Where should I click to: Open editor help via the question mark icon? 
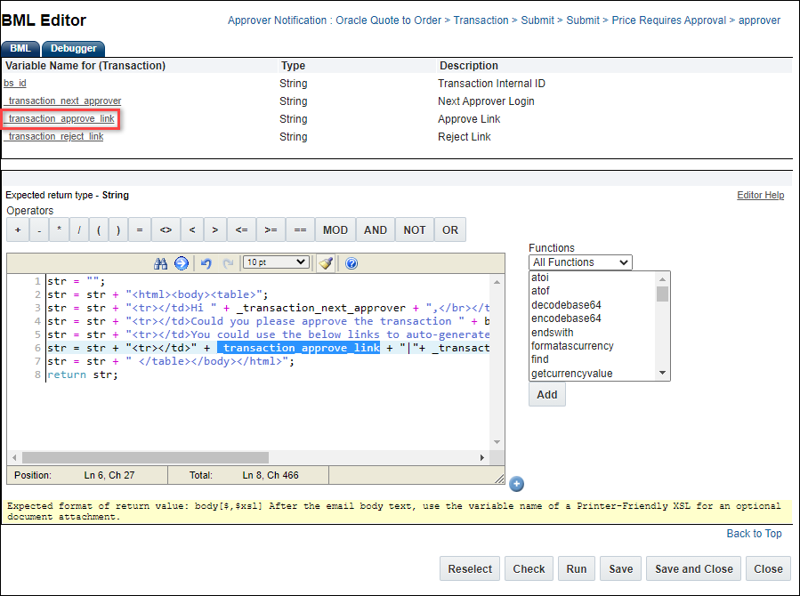[352, 262]
